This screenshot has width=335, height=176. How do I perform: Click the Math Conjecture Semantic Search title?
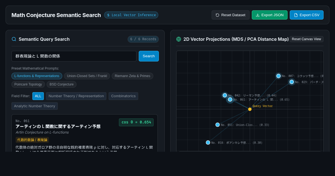click(x=56, y=15)
